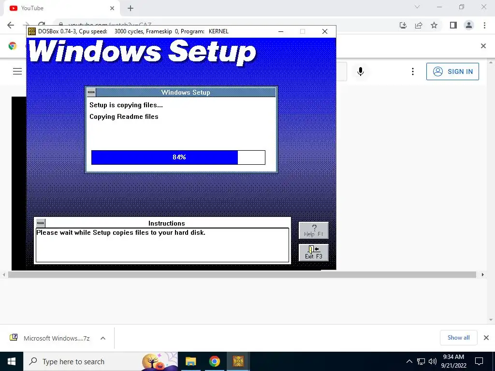The width and height of the screenshot is (495, 371).
Task: Click the Exit F3 button in Setup
Action: [313, 252]
